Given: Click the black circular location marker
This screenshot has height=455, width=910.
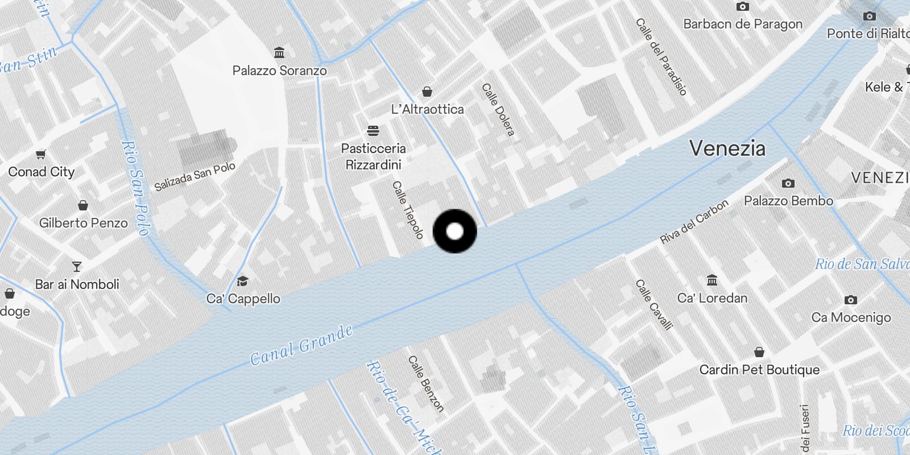Looking at the screenshot, I should coord(455,231).
